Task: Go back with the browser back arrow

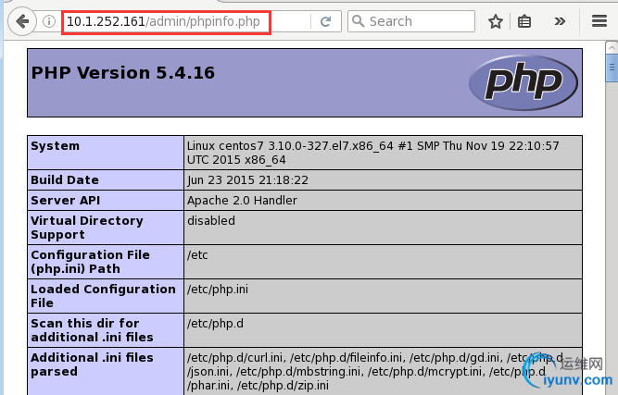Action: pyautogui.click(x=22, y=21)
